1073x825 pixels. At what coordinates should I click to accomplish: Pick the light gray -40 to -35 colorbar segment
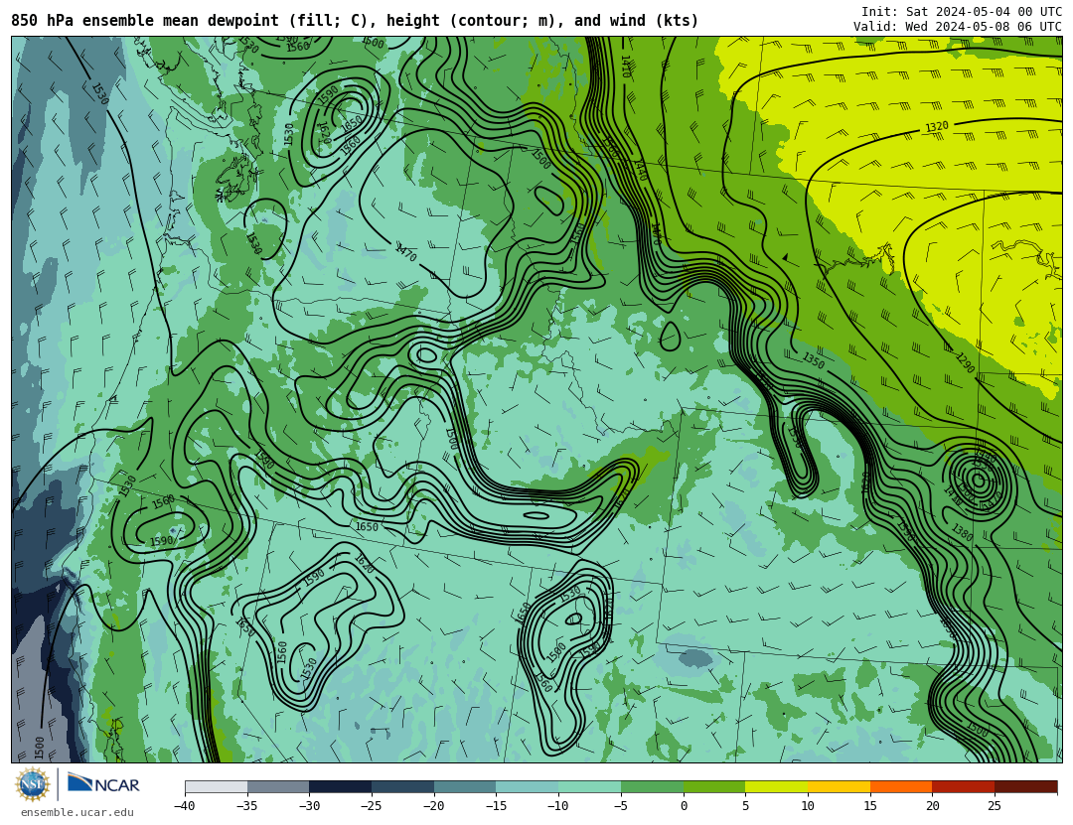coord(217,786)
